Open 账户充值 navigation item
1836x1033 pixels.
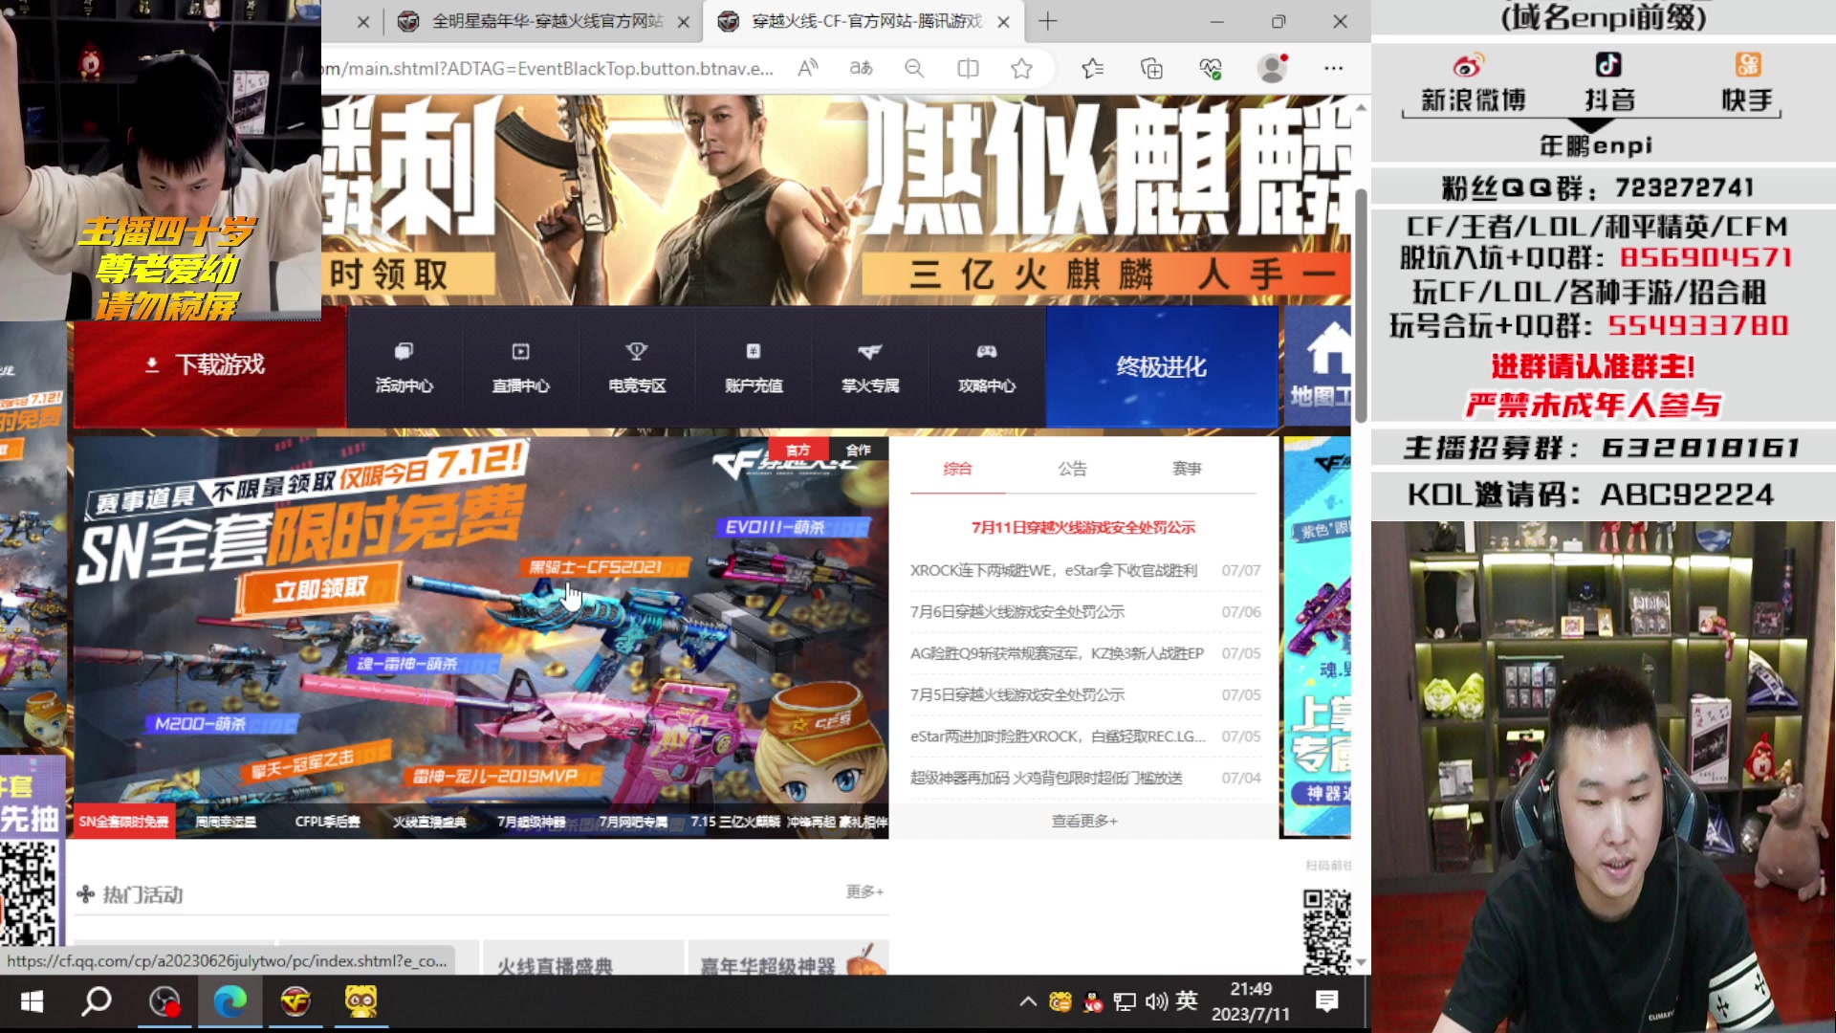754,367
